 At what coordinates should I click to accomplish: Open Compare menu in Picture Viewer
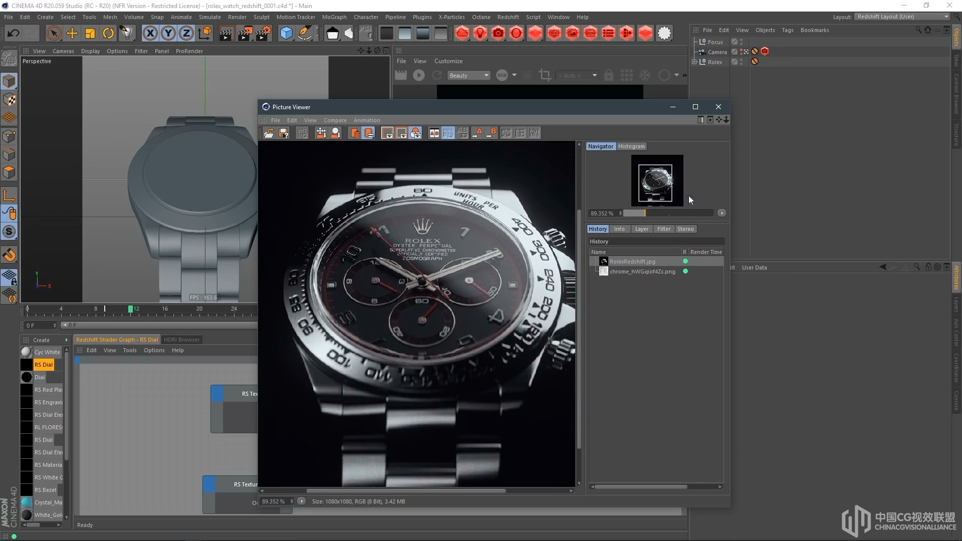click(335, 121)
